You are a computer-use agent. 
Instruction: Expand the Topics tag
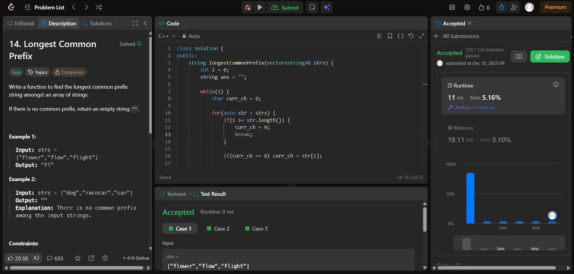(x=38, y=72)
